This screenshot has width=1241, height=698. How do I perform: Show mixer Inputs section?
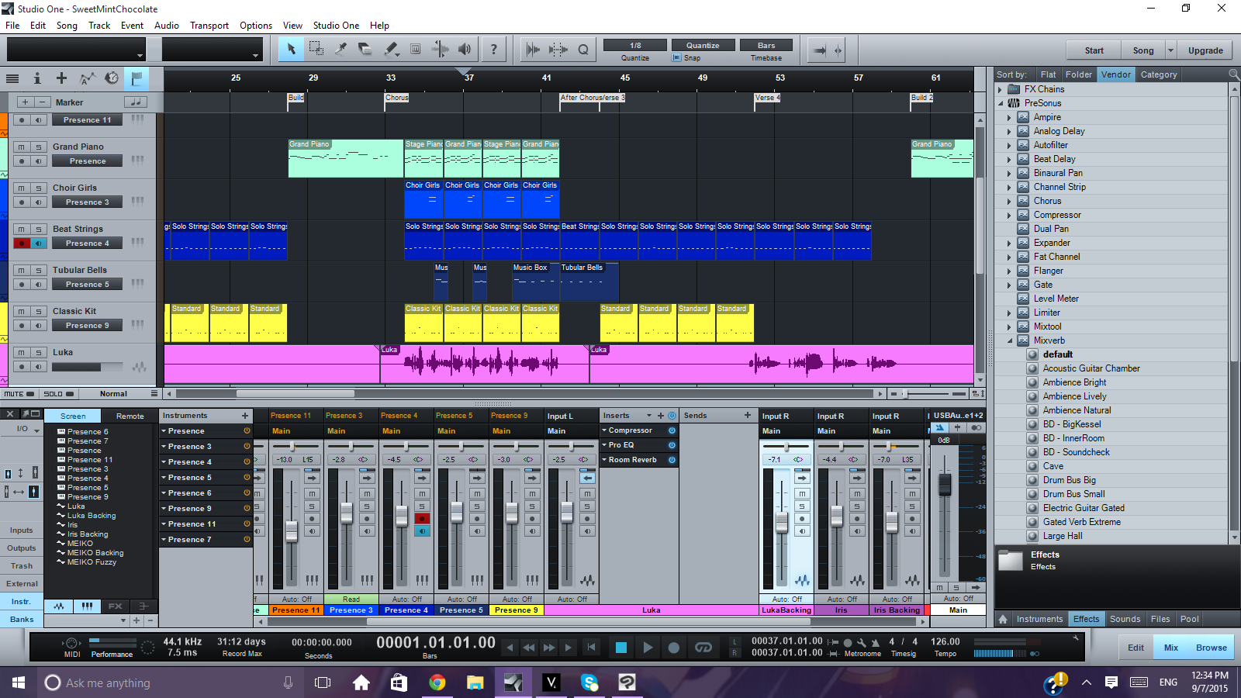[21, 530]
